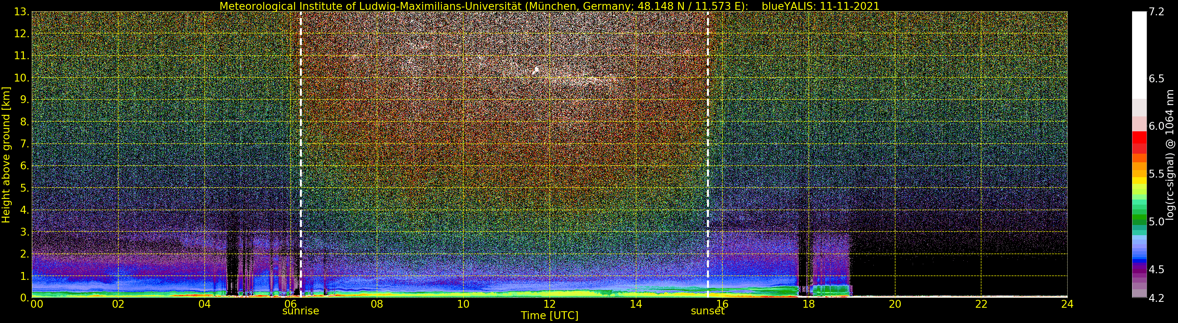Image resolution: width=1178 pixels, height=323 pixels.
Task: Select the "18" time tick label
Action: coord(809,304)
